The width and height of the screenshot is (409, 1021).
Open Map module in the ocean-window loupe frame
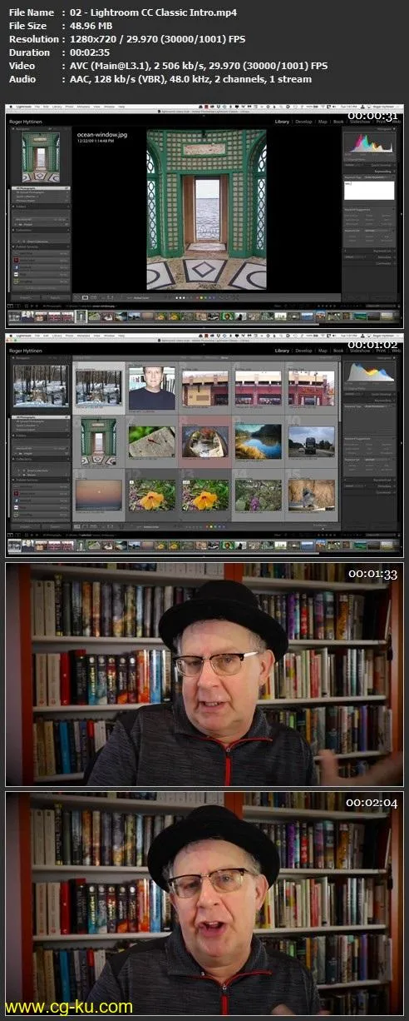click(x=323, y=121)
